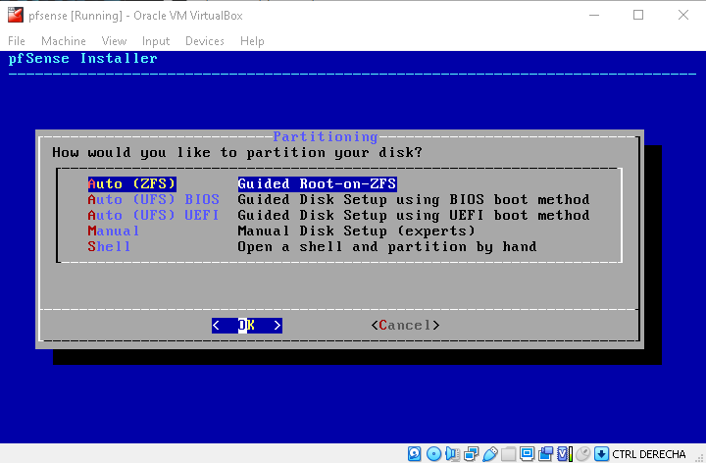
Task: Open the Help menu
Action: click(252, 41)
